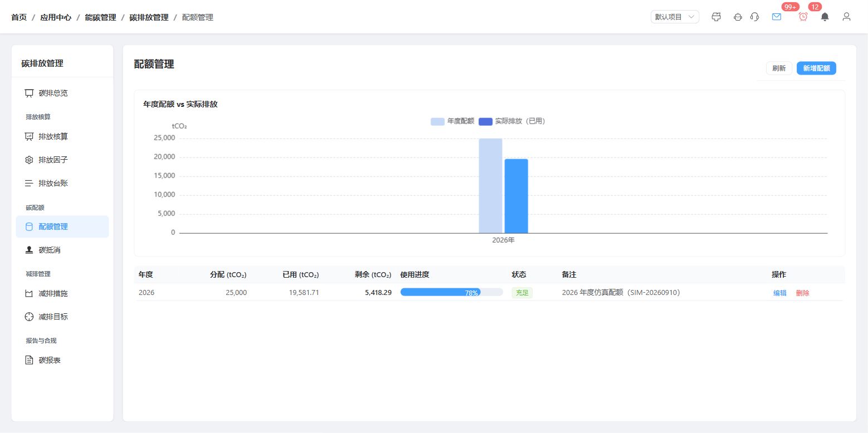This screenshot has width=868, height=433.
Task: Open the robot assistant icon
Action: tap(738, 17)
